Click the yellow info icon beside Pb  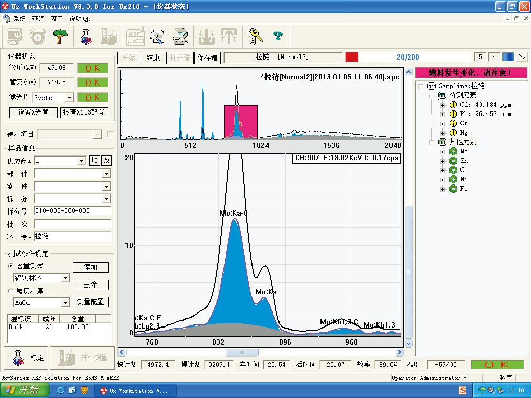pyautogui.click(x=453, y=114)
